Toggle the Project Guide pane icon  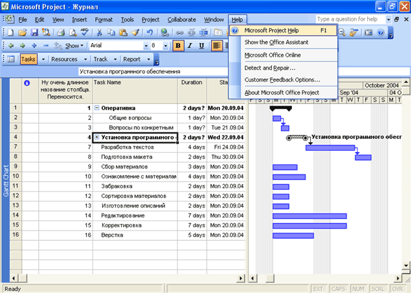(x=11, y=59)
